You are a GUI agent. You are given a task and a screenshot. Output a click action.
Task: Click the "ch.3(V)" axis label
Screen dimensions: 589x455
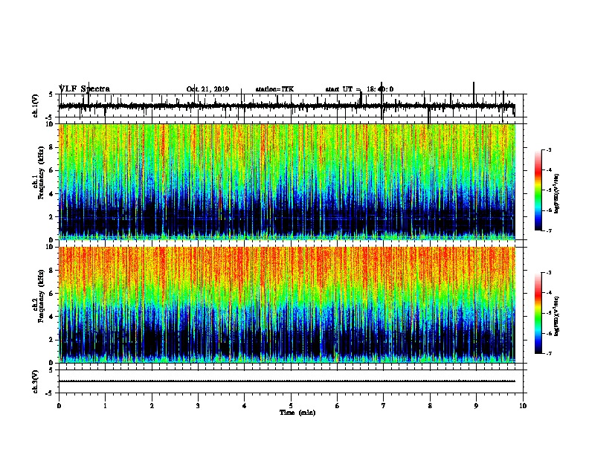36,381
